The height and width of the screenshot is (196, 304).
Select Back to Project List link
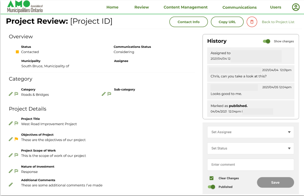point(278,22)
